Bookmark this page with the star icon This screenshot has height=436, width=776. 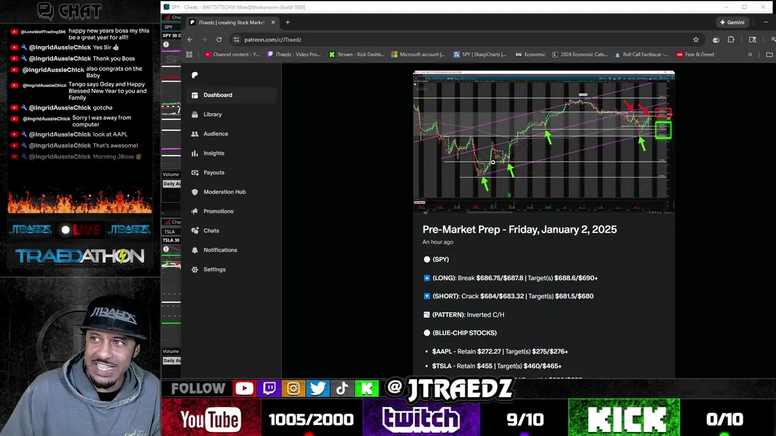[696, 39]
